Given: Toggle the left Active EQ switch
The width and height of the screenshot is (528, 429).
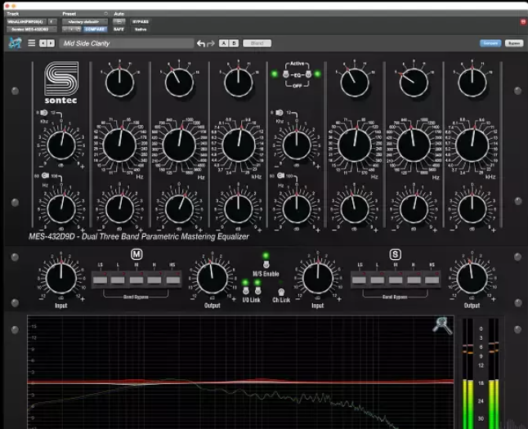Looking at the screenshot, I should (286, 74).
